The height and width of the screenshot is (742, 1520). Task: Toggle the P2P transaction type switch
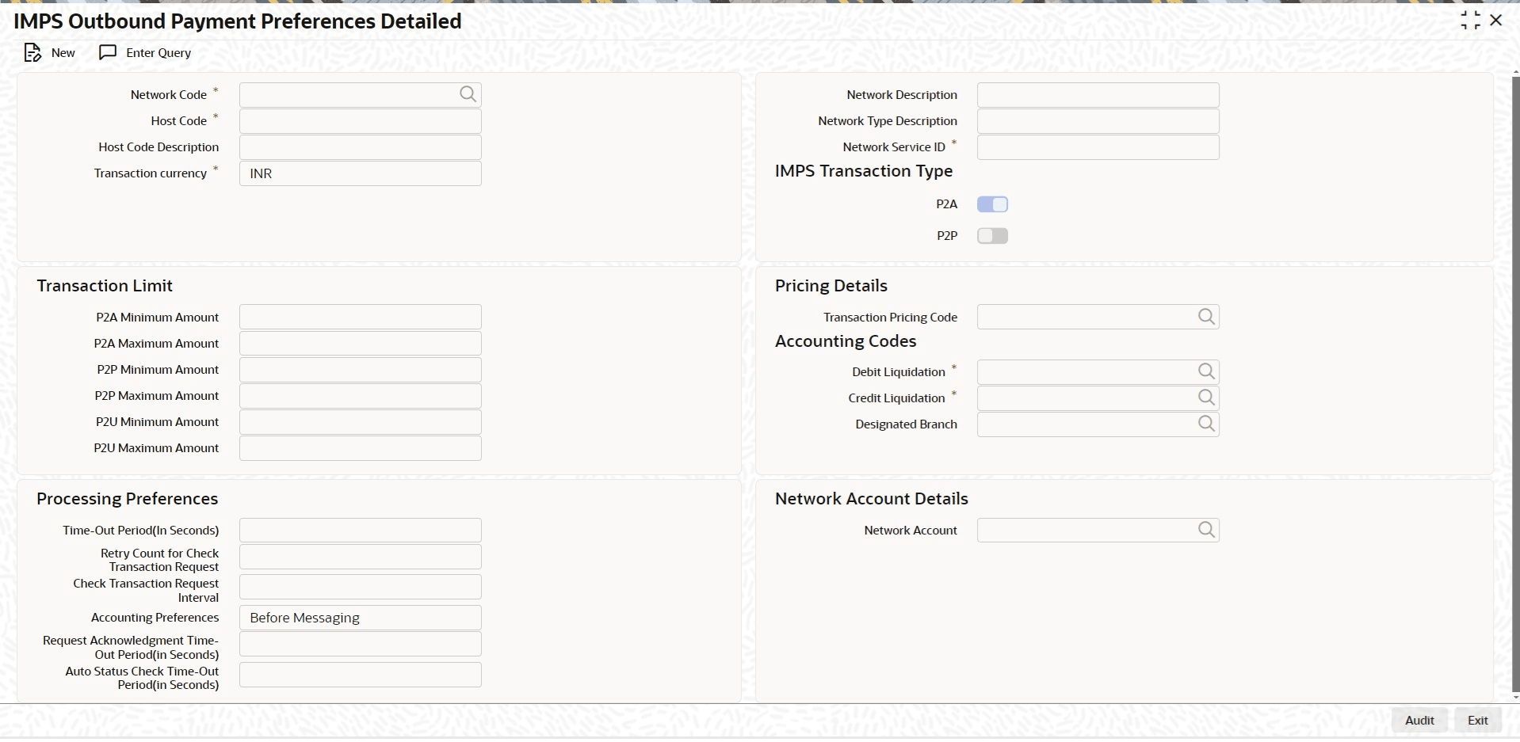[x=992, y=236]
